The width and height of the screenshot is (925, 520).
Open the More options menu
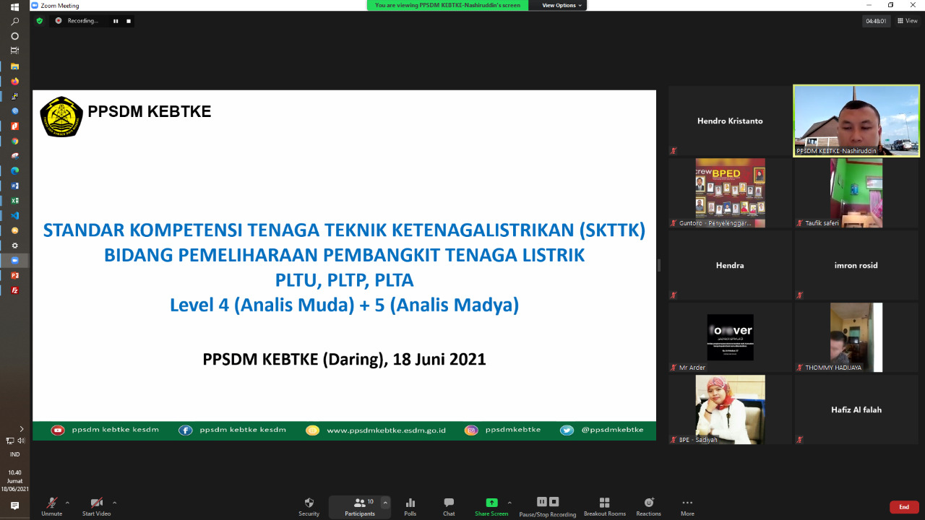(x=687, y=506)
